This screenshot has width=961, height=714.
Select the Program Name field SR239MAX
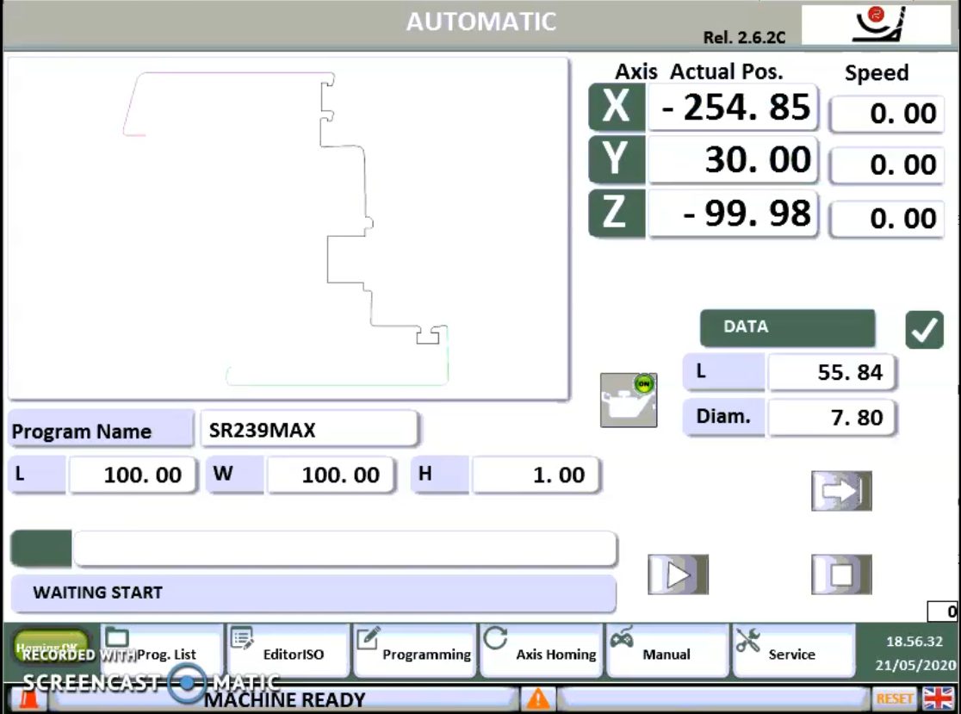pos(308,430)
